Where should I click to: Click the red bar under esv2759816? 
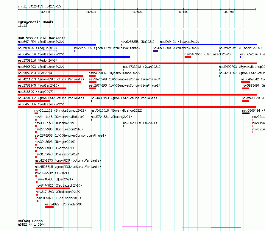(137, 63)
